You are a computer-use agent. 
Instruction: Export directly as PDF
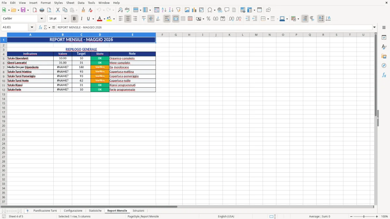click(35, 10)
